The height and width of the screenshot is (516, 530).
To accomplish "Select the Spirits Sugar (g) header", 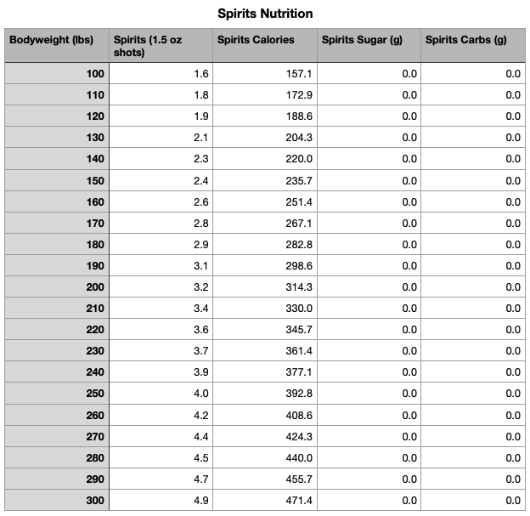I will (x=369, y=46).
